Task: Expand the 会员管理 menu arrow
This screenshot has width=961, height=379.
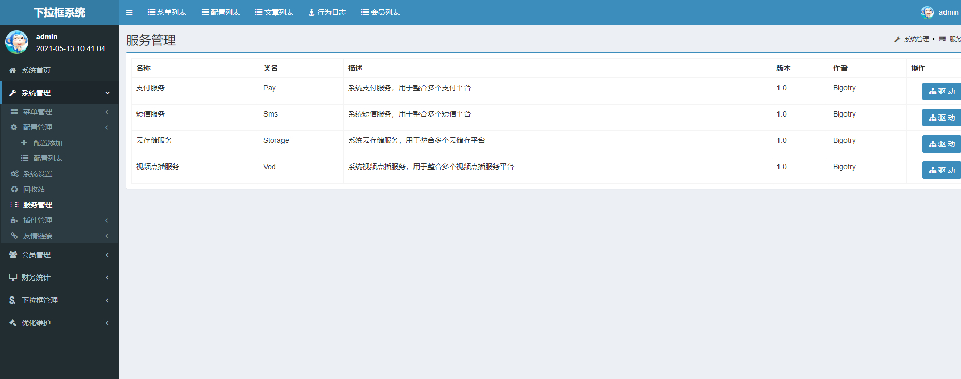Action: (x=107, y=255)
